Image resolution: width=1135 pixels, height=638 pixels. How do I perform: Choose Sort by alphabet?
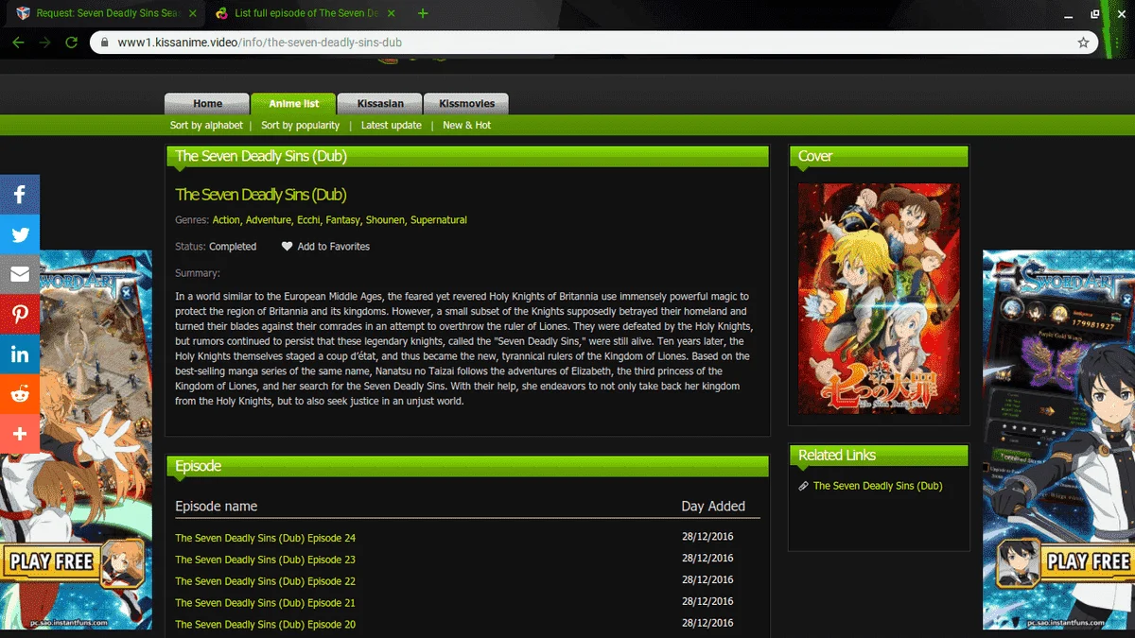tap(206, 125)
